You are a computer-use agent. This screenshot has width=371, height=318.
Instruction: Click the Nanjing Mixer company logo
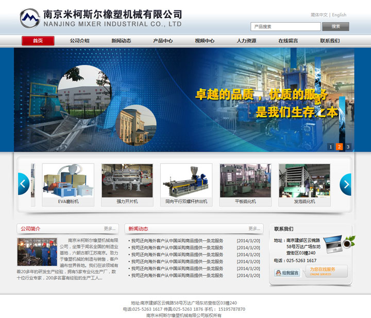click(x=30, y=19)
